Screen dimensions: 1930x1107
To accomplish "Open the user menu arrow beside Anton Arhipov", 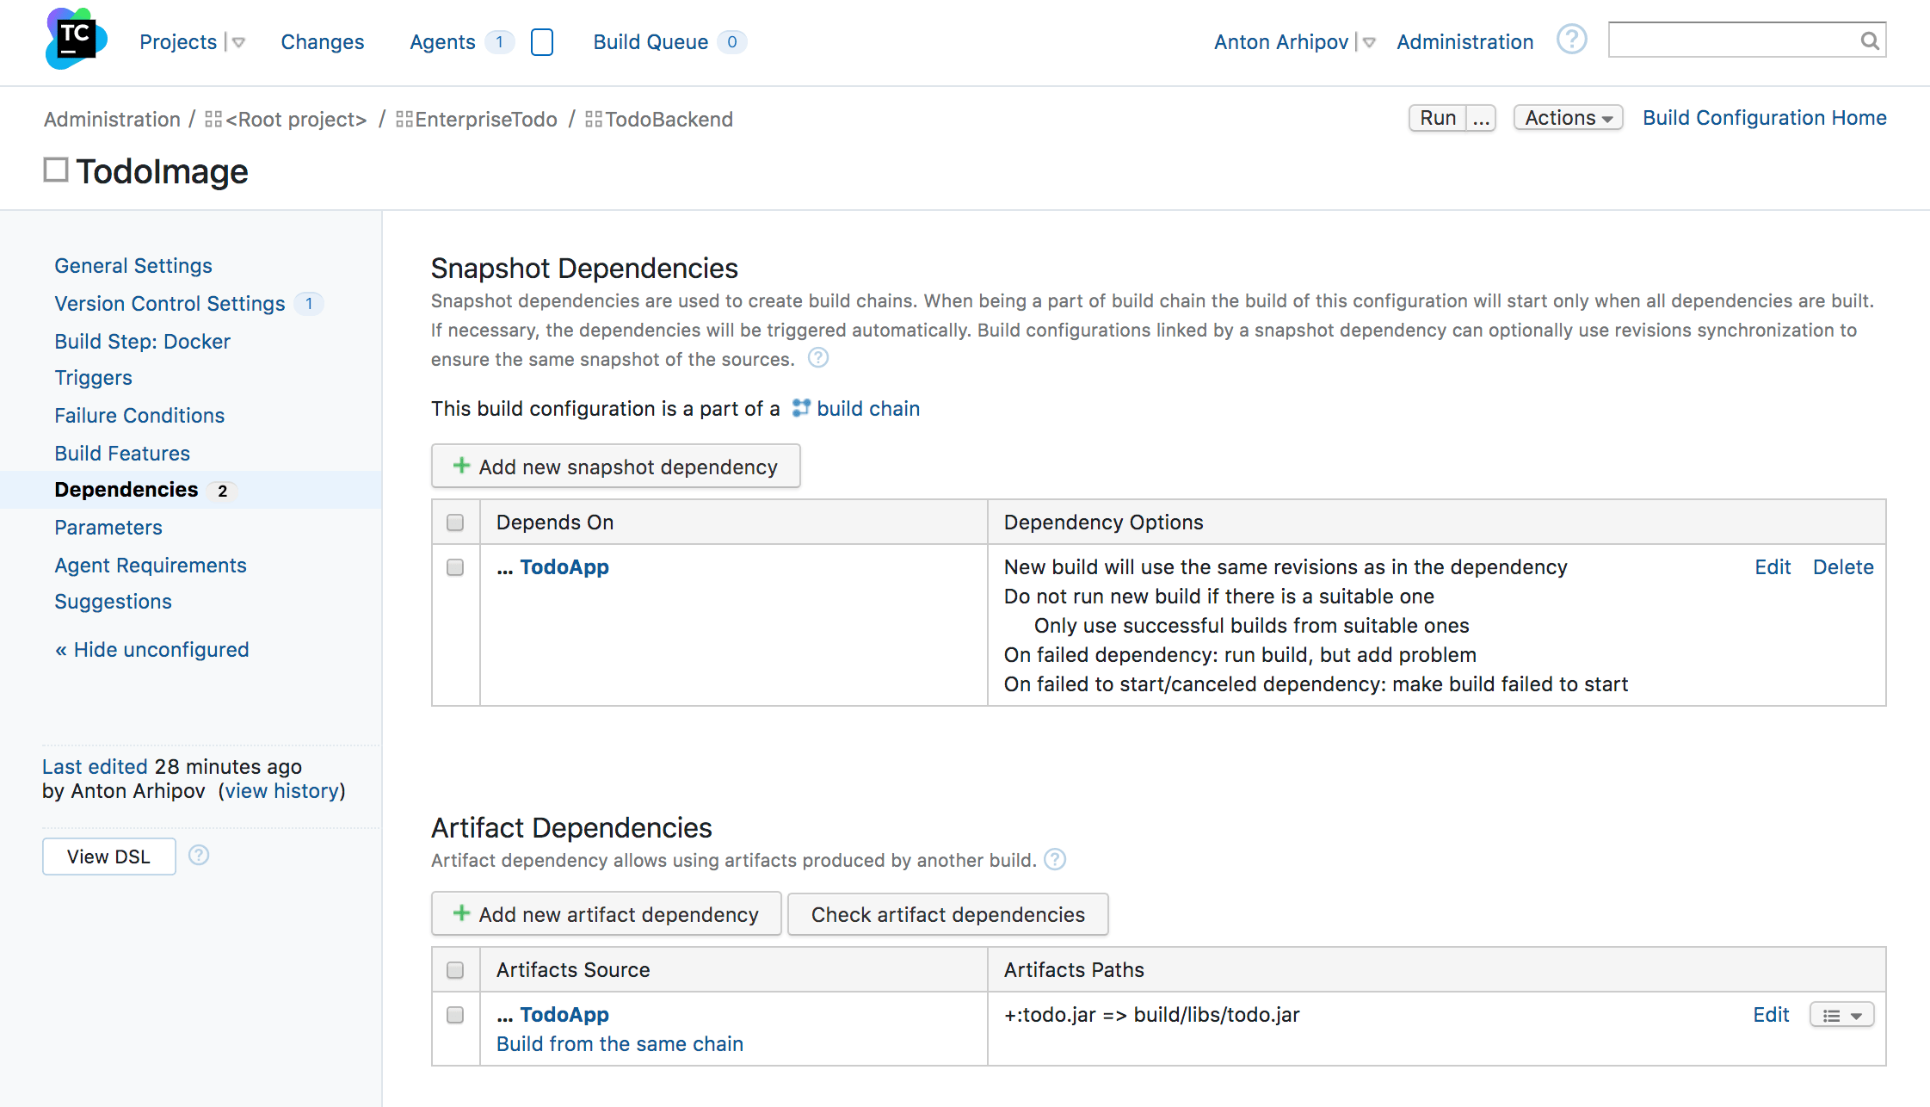I will [x=1367, y=41].
